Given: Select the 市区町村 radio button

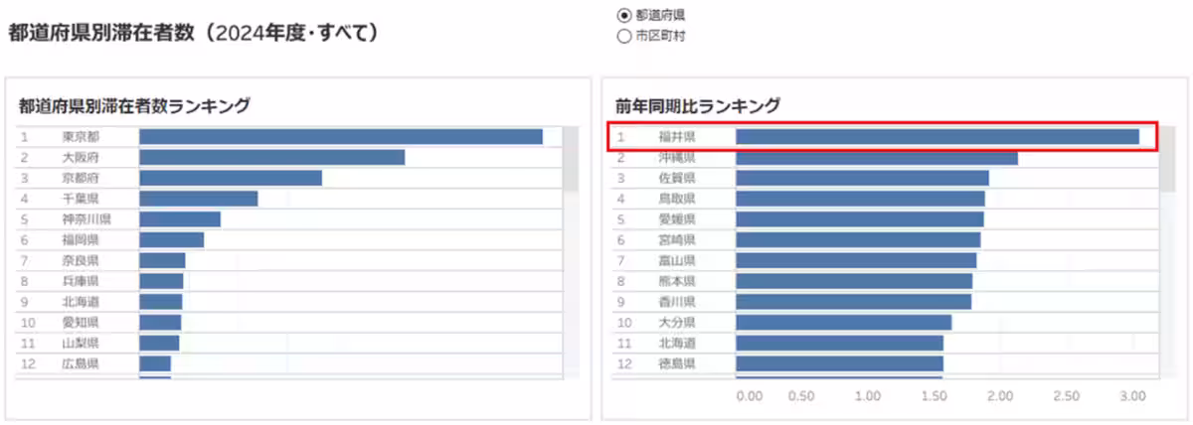Looking at the screenshot, I should (x=624, y=36).
